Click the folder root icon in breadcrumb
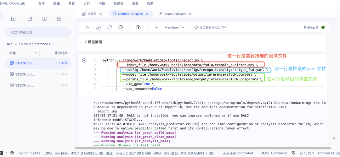 click(8, 44)
